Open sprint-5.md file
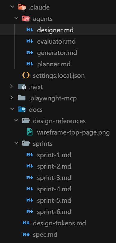This screenshot has width=116, height=243. coord(54,200)
